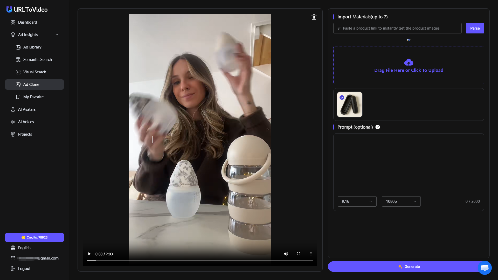Viewport: 498px width, 280px height.
Task: Open the 1080p resolution dropdown
Action: 401,201
